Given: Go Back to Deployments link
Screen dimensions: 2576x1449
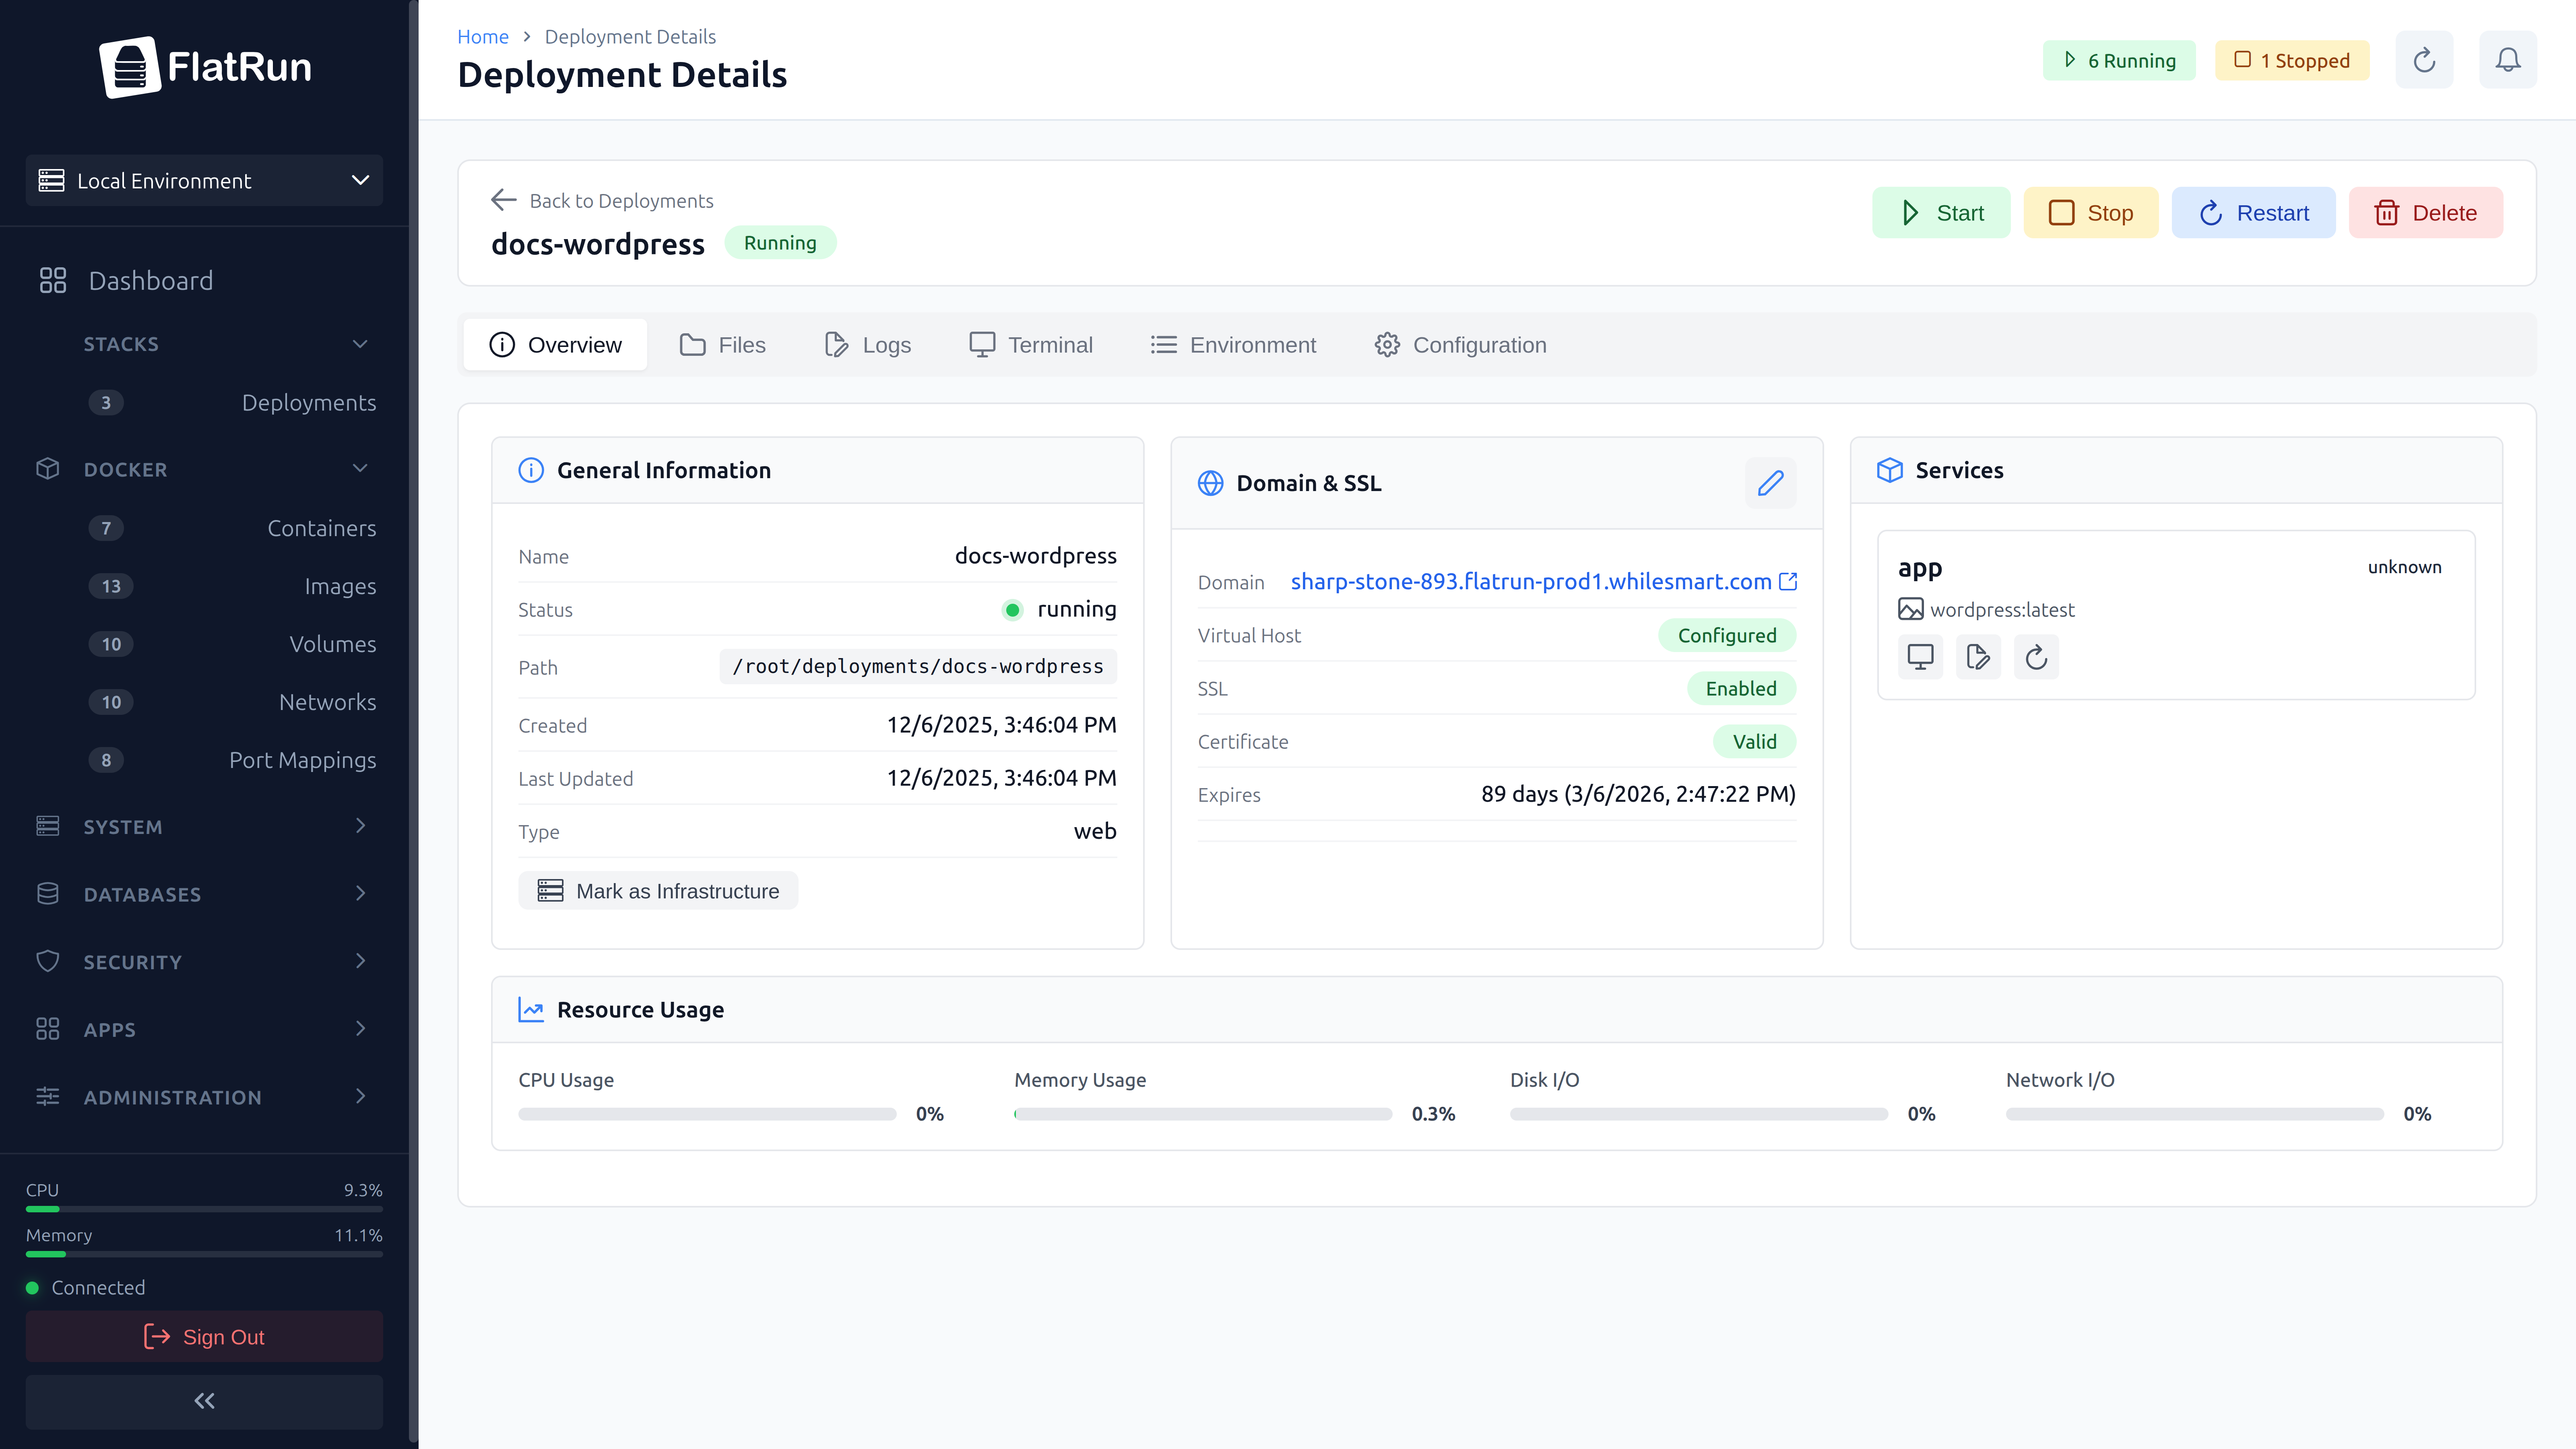Looking at the screenshot, I should coord(602,201).
